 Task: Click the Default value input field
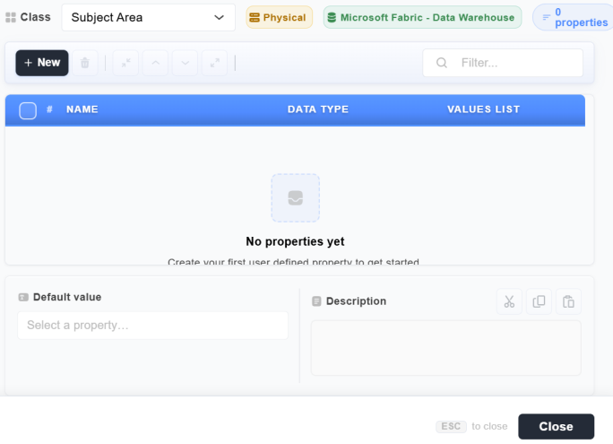pyautogui.click(x=153, y=326)
